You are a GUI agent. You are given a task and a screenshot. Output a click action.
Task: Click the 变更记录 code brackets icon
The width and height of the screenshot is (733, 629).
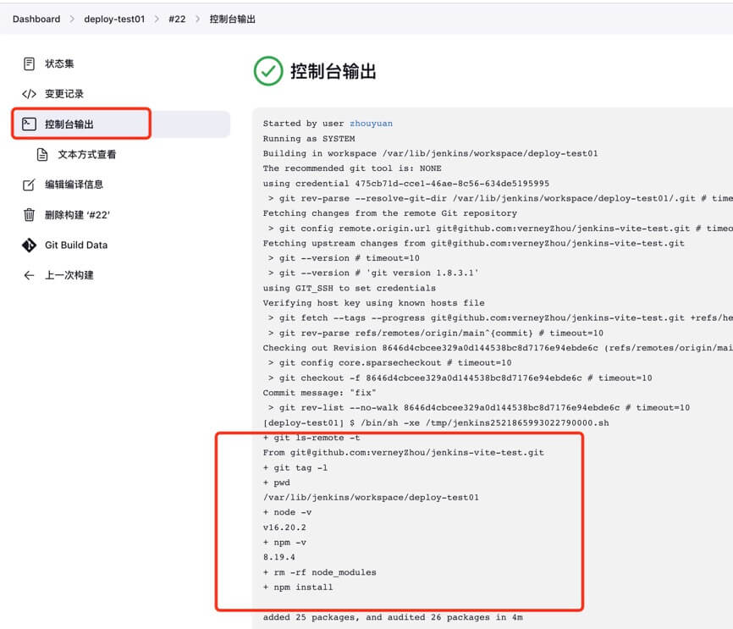(29, 94)
